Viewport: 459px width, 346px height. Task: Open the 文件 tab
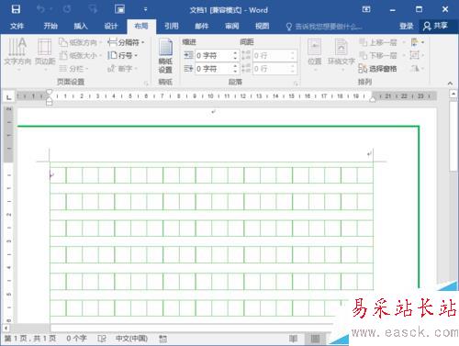pos(17,26)
